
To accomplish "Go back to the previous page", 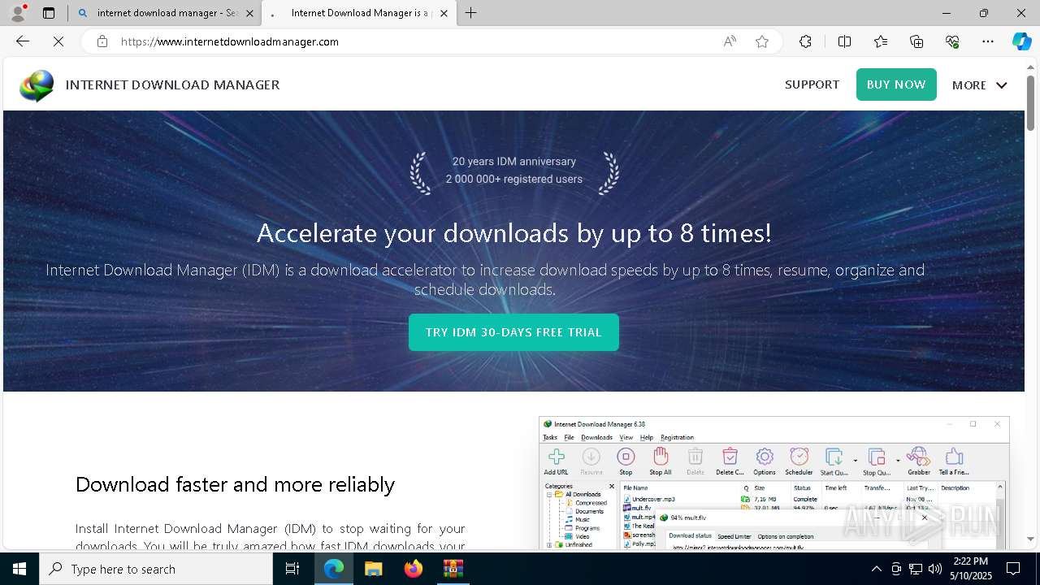I will (23, 41).
